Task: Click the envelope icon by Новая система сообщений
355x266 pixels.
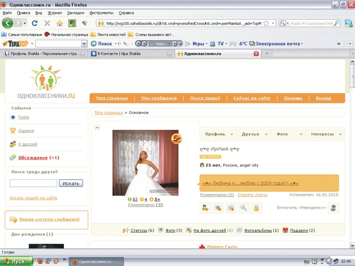Action: click(x=13, y=219)
